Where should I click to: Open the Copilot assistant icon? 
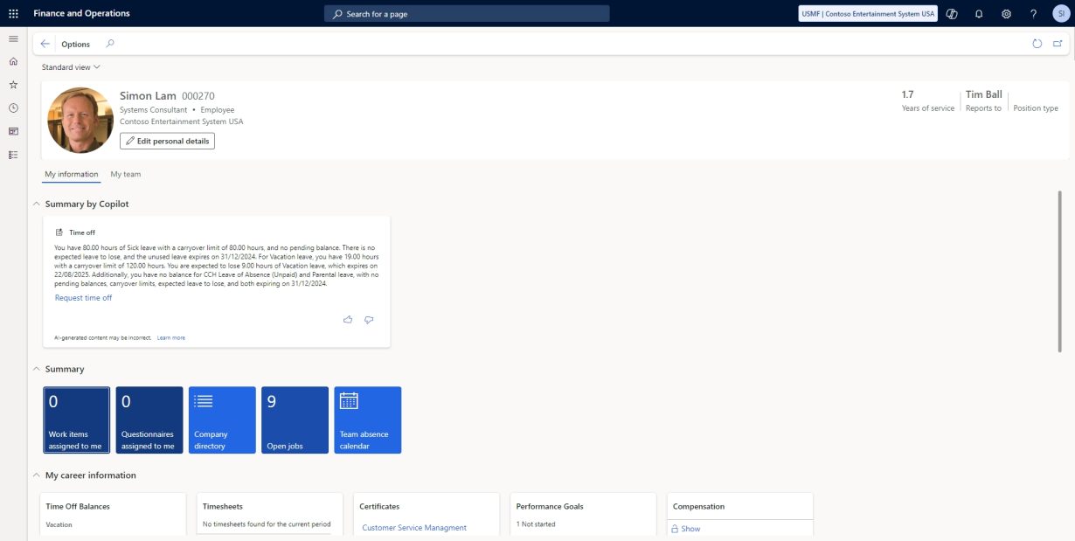point(951,13)
